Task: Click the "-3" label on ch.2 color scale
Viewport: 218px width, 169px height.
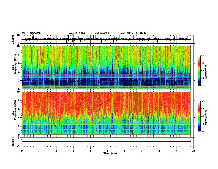Action: point(203,101)
